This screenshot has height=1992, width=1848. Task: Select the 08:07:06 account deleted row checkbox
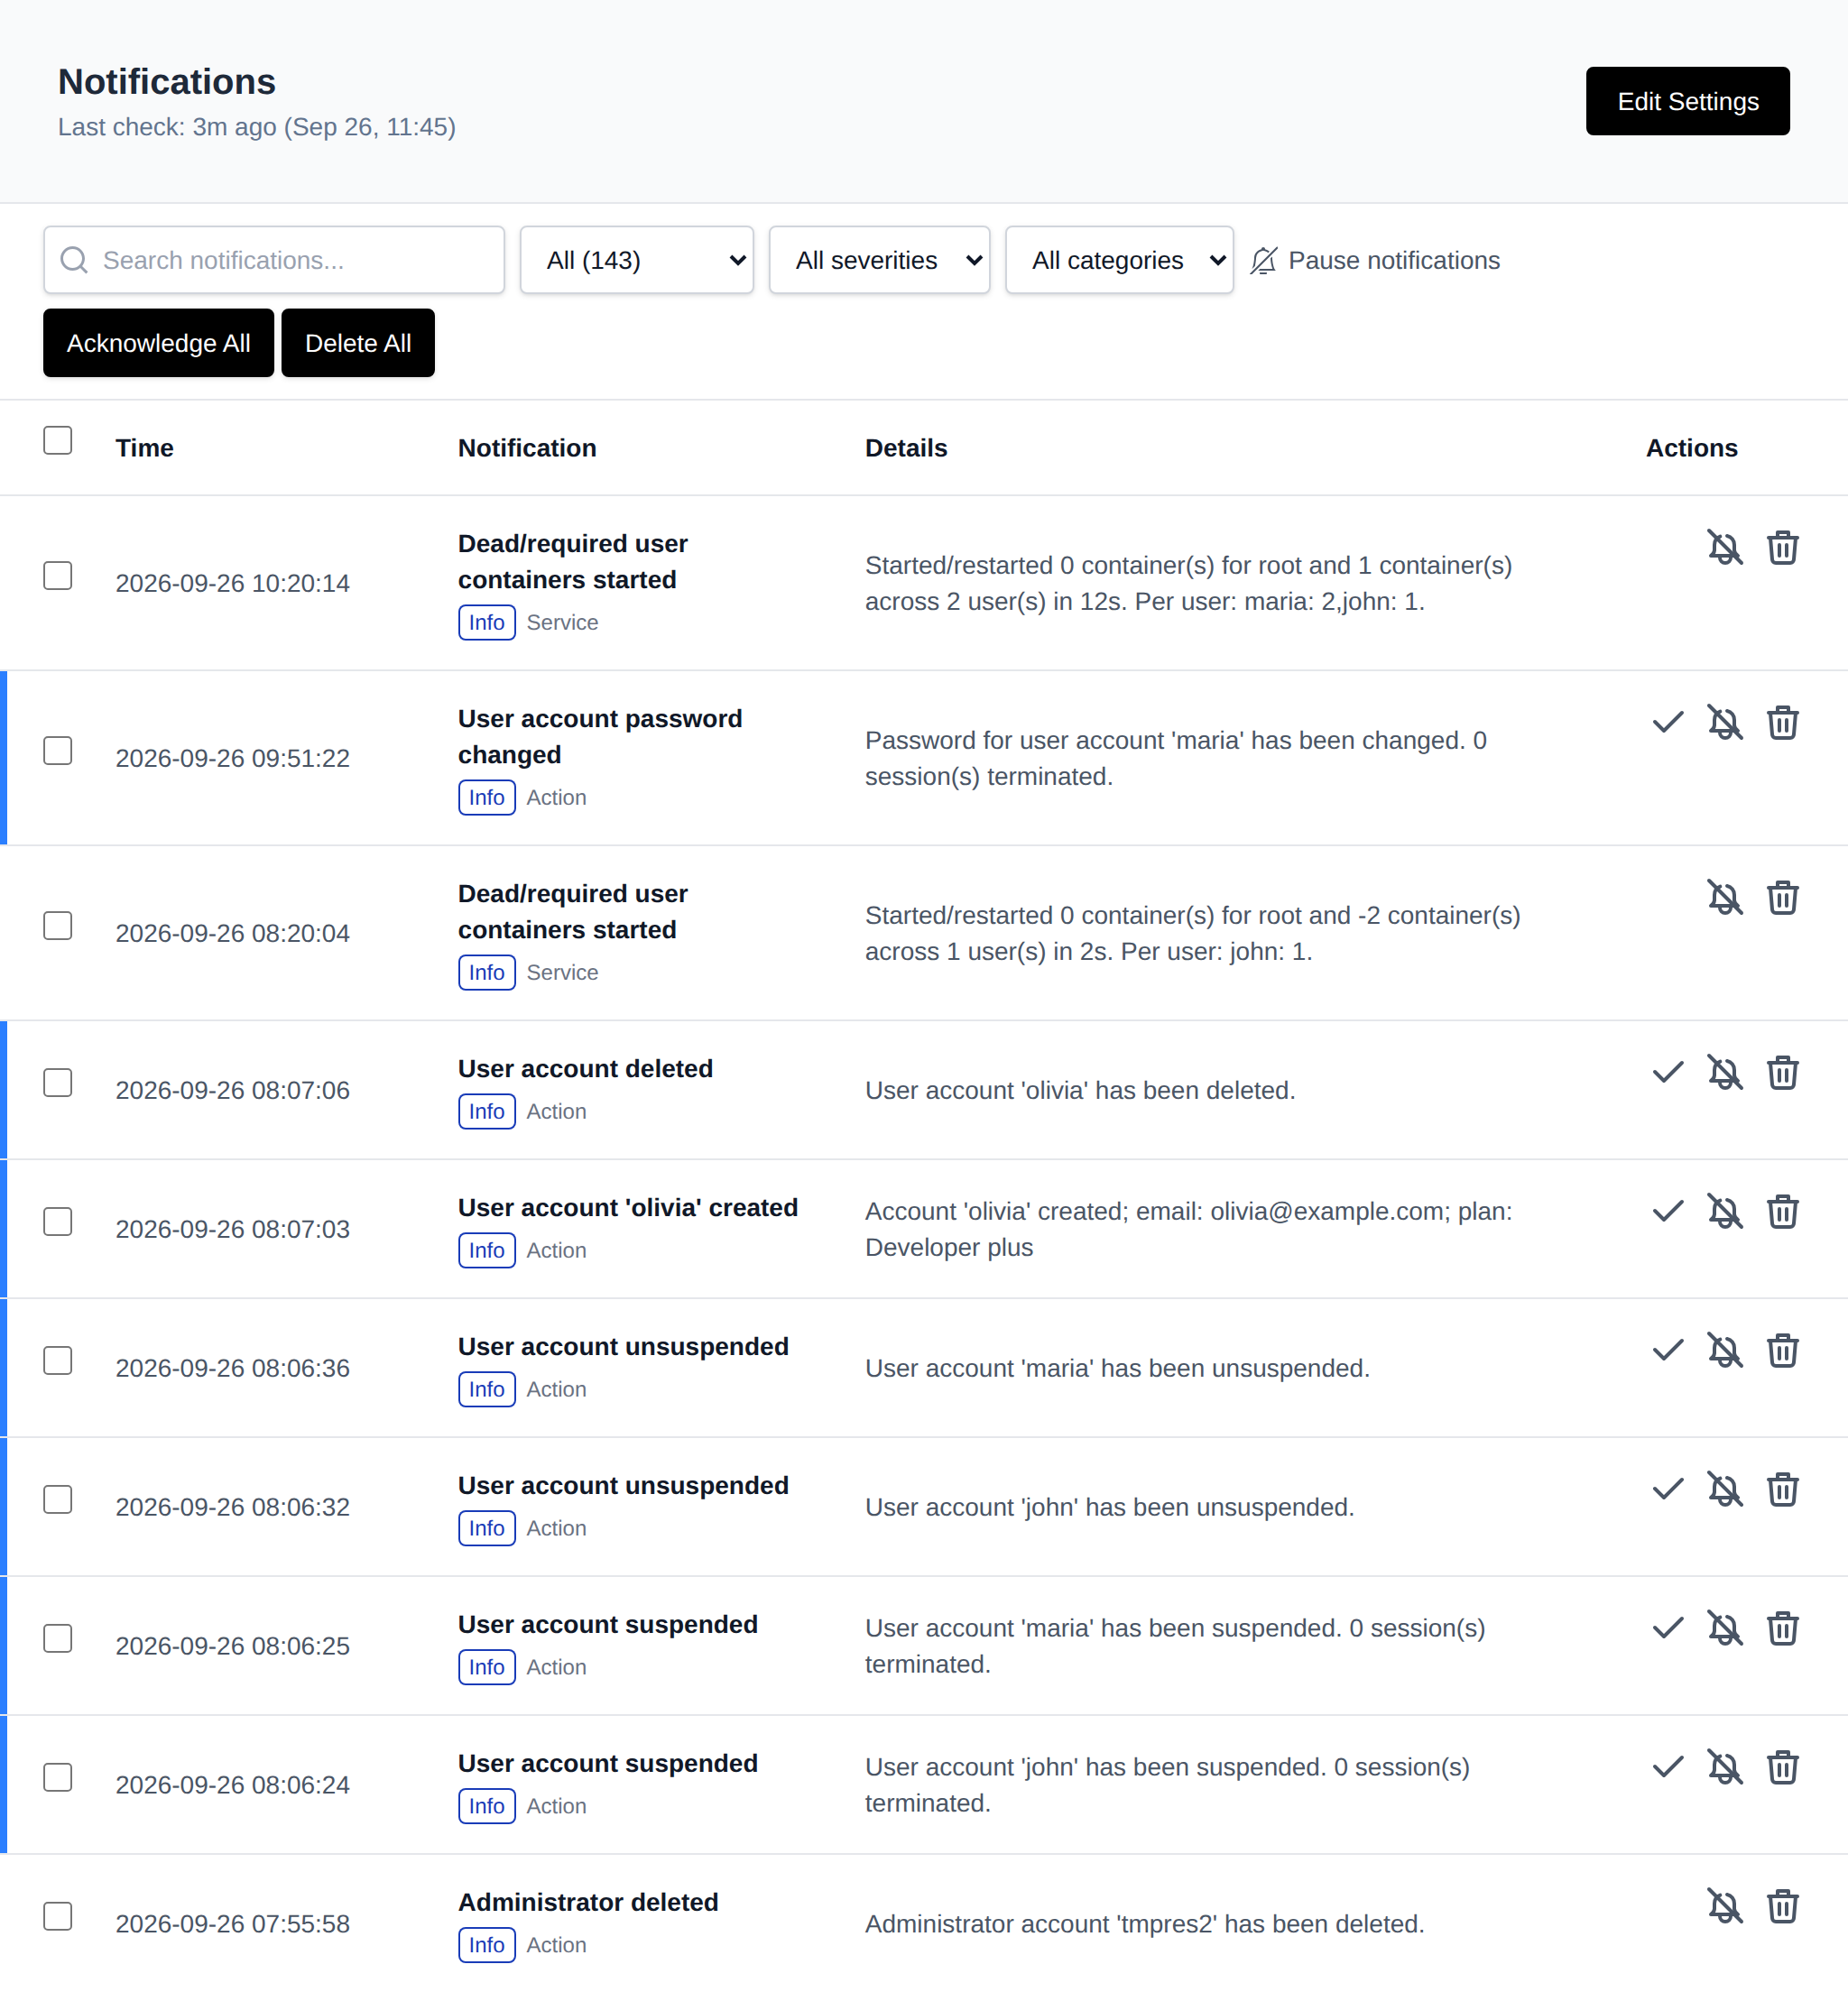pos(58,1083)
